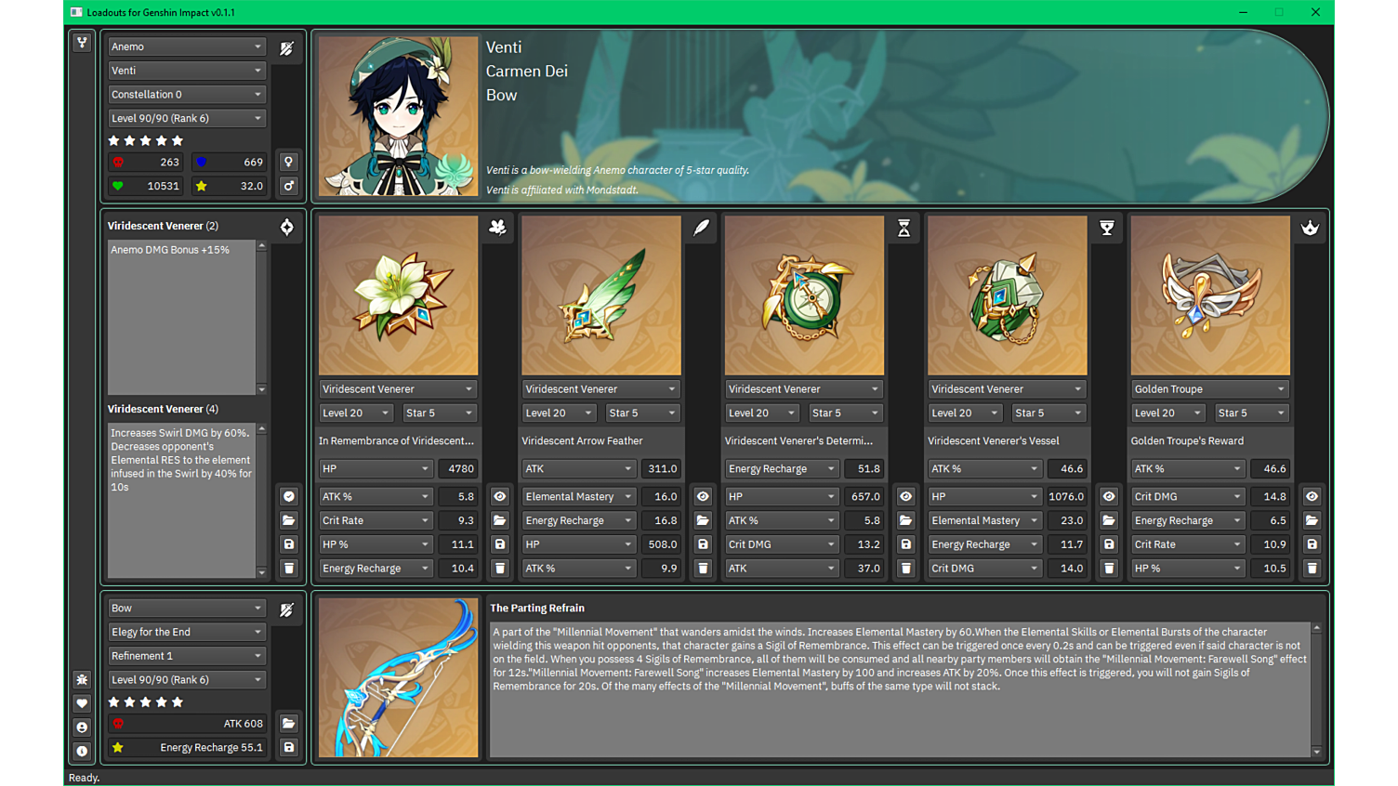Open the info icon in left sidebar
Viewport: 1398px width, 786px height.
pos(82,751)
